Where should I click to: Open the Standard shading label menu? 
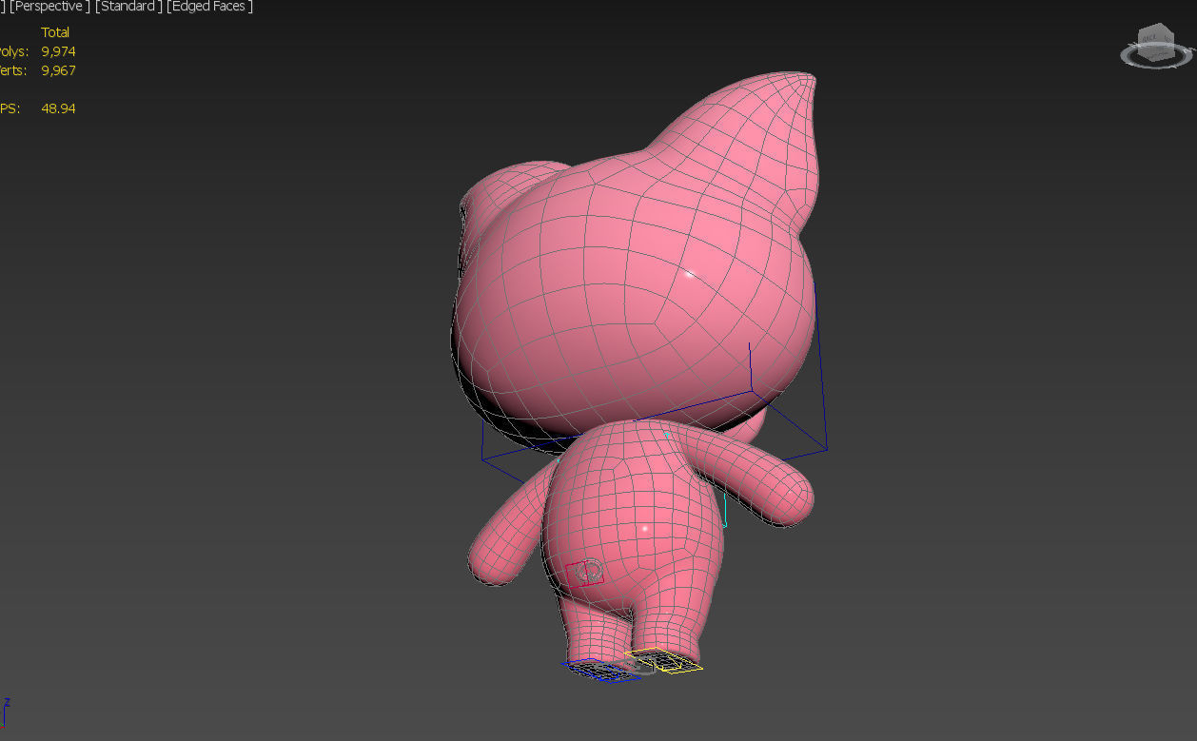(128, 7)
